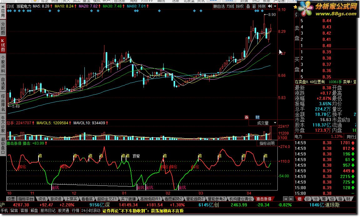
Task: Click the 留言 status bar button
Action: coord(14,210)
